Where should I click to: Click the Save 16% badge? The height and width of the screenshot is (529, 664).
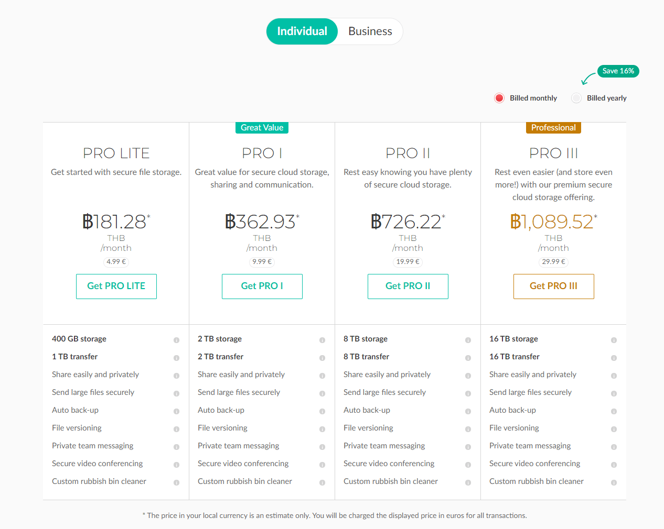click(x=618, y=71)
